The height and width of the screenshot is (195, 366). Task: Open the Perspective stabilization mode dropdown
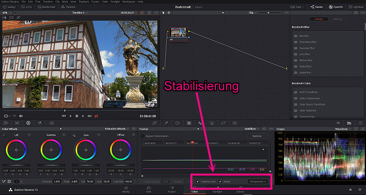coord(258,181)
